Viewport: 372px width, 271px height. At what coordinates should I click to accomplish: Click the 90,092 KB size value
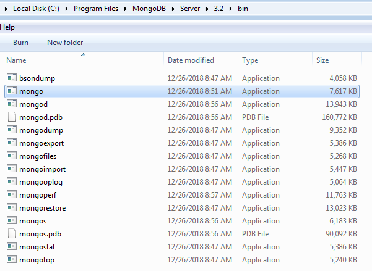coord(342,234)
